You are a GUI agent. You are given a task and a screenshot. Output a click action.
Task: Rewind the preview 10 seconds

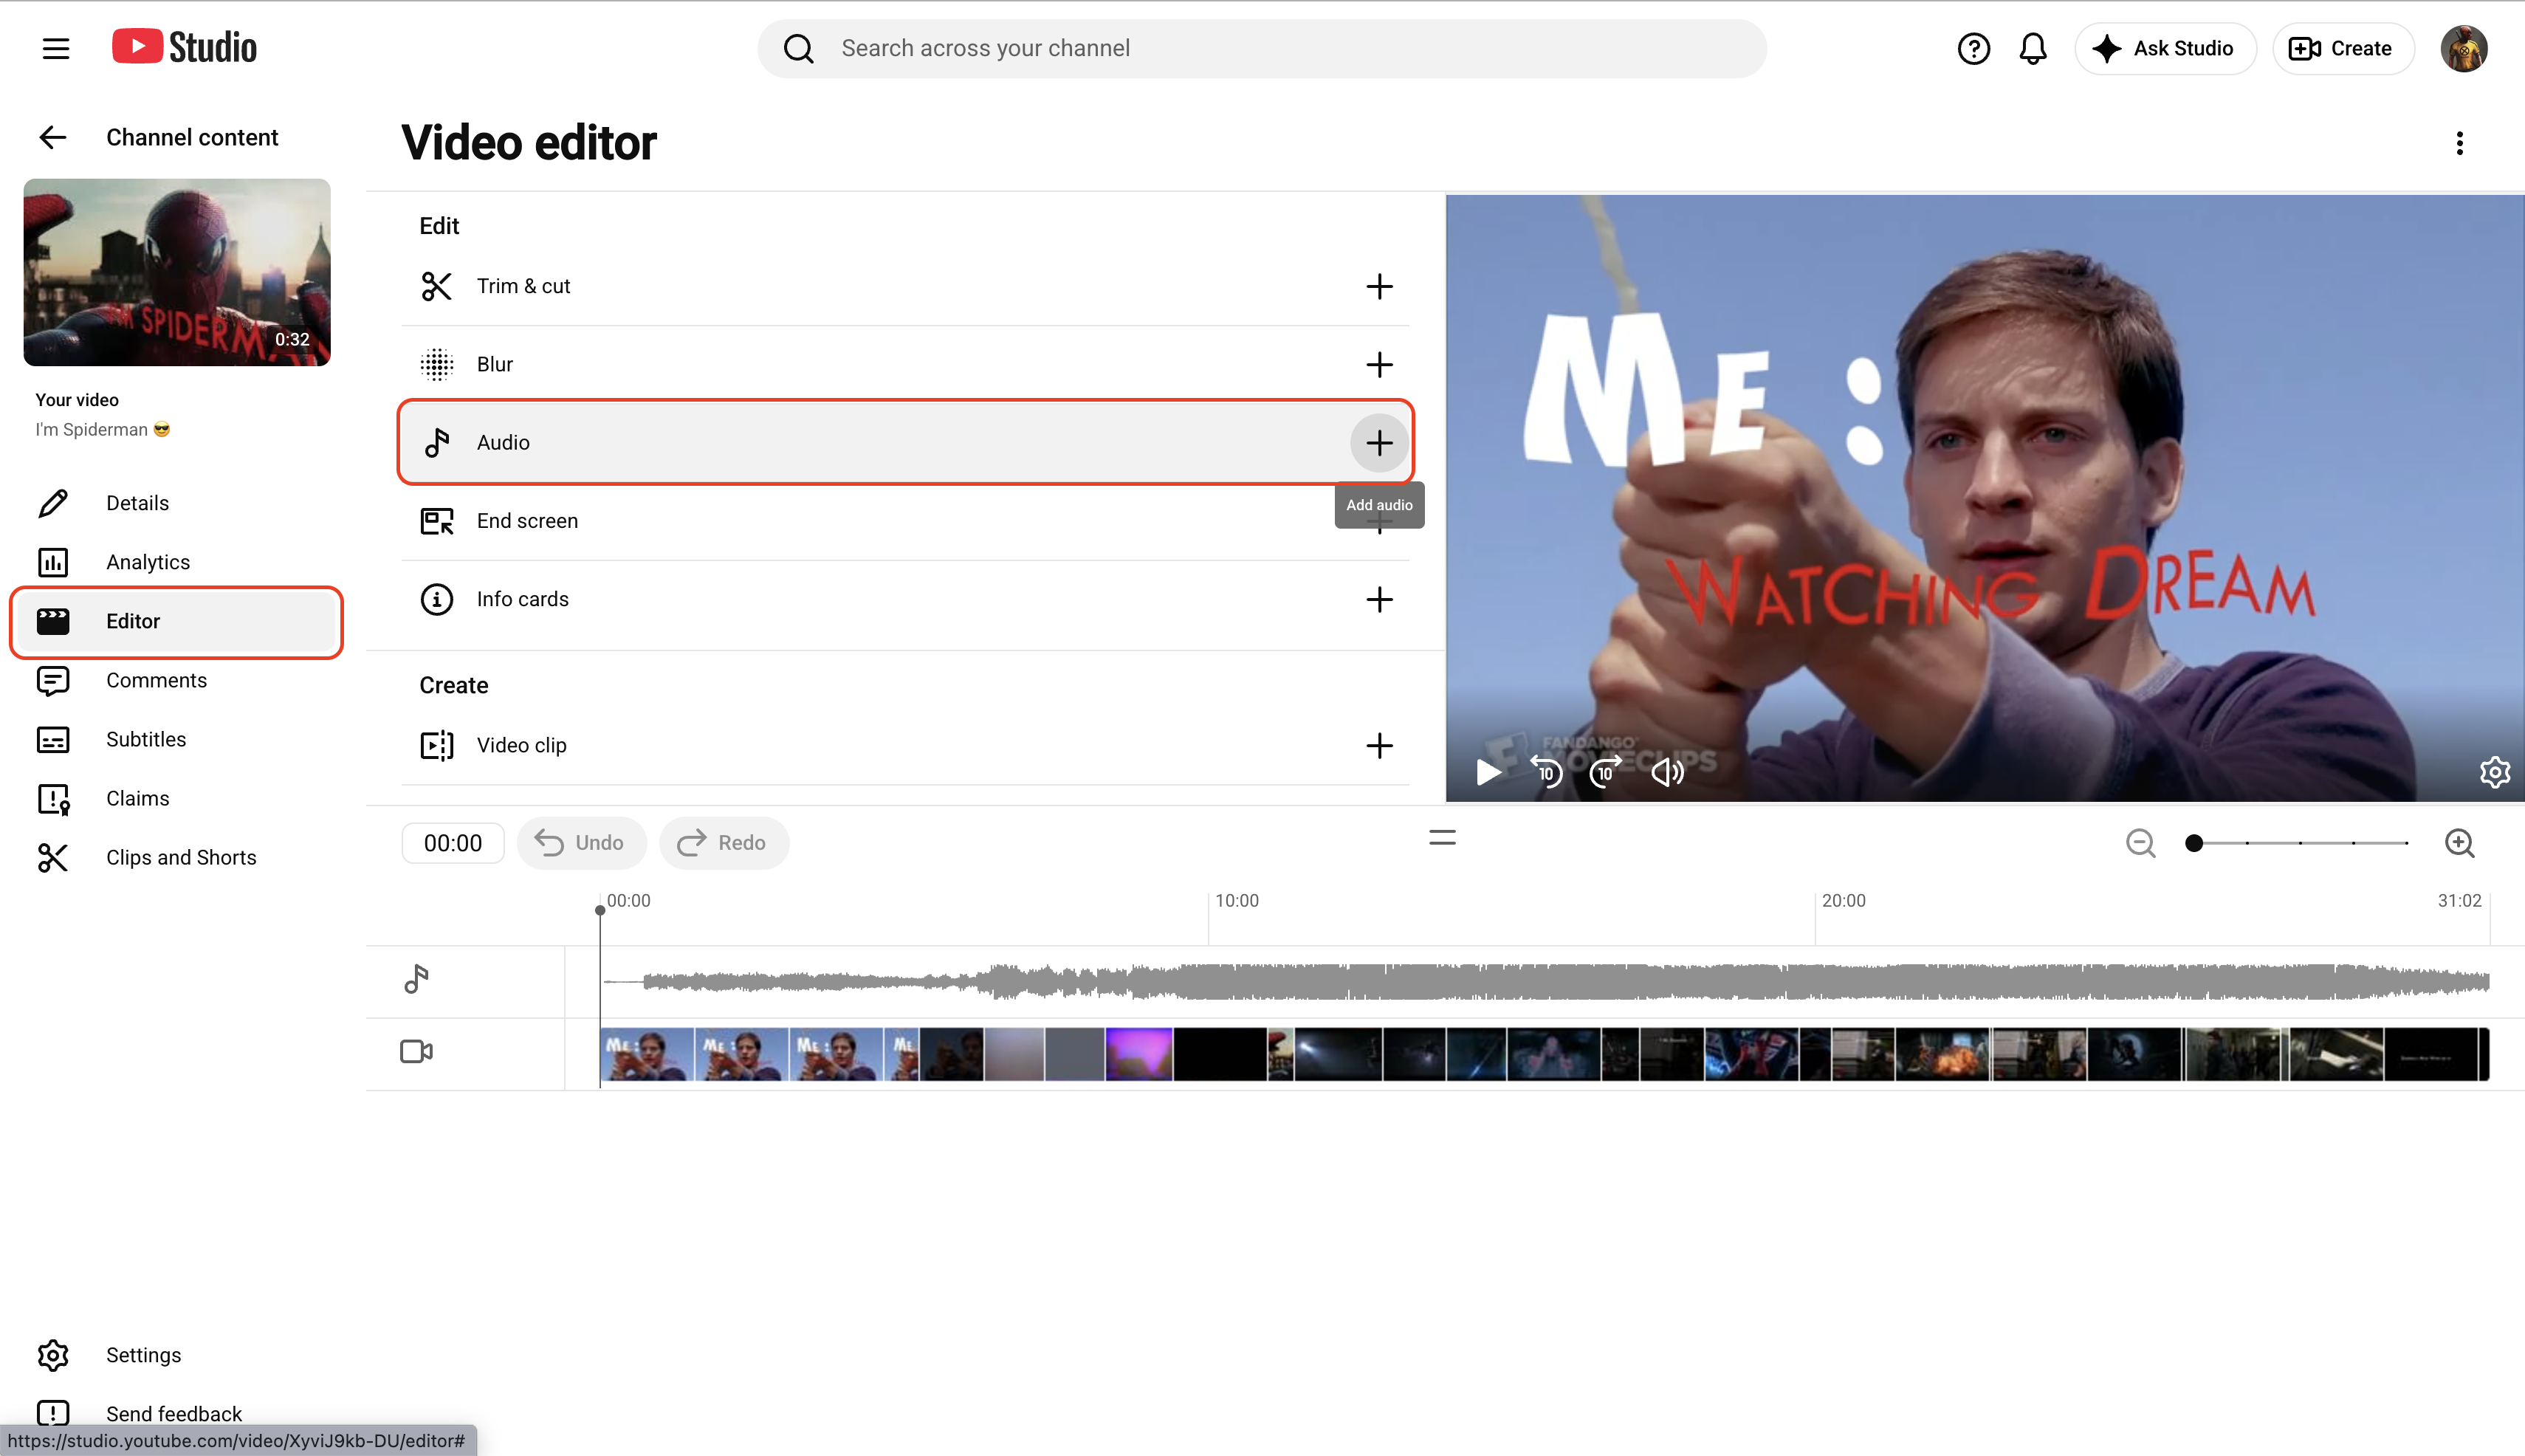click(1547, 772)
